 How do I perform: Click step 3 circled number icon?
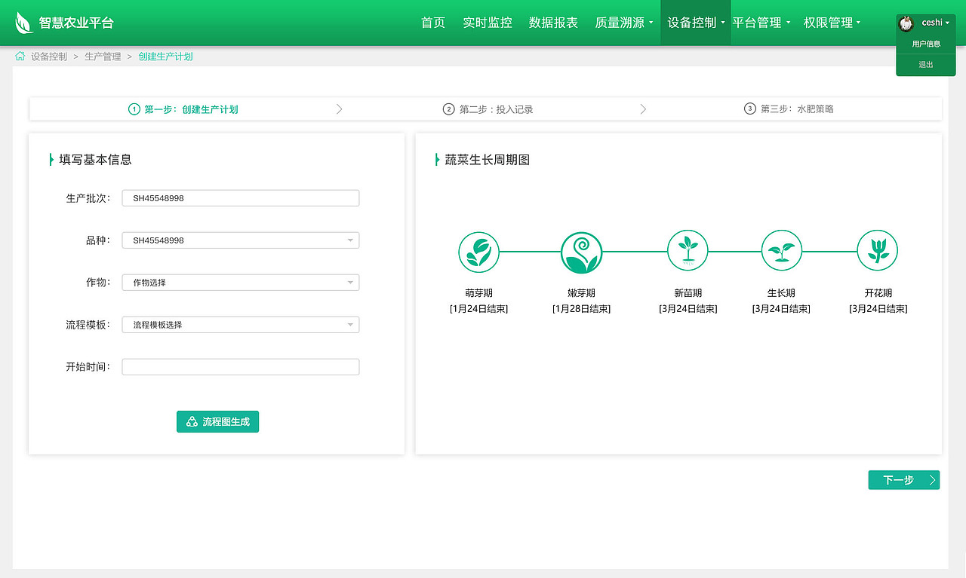750,109
